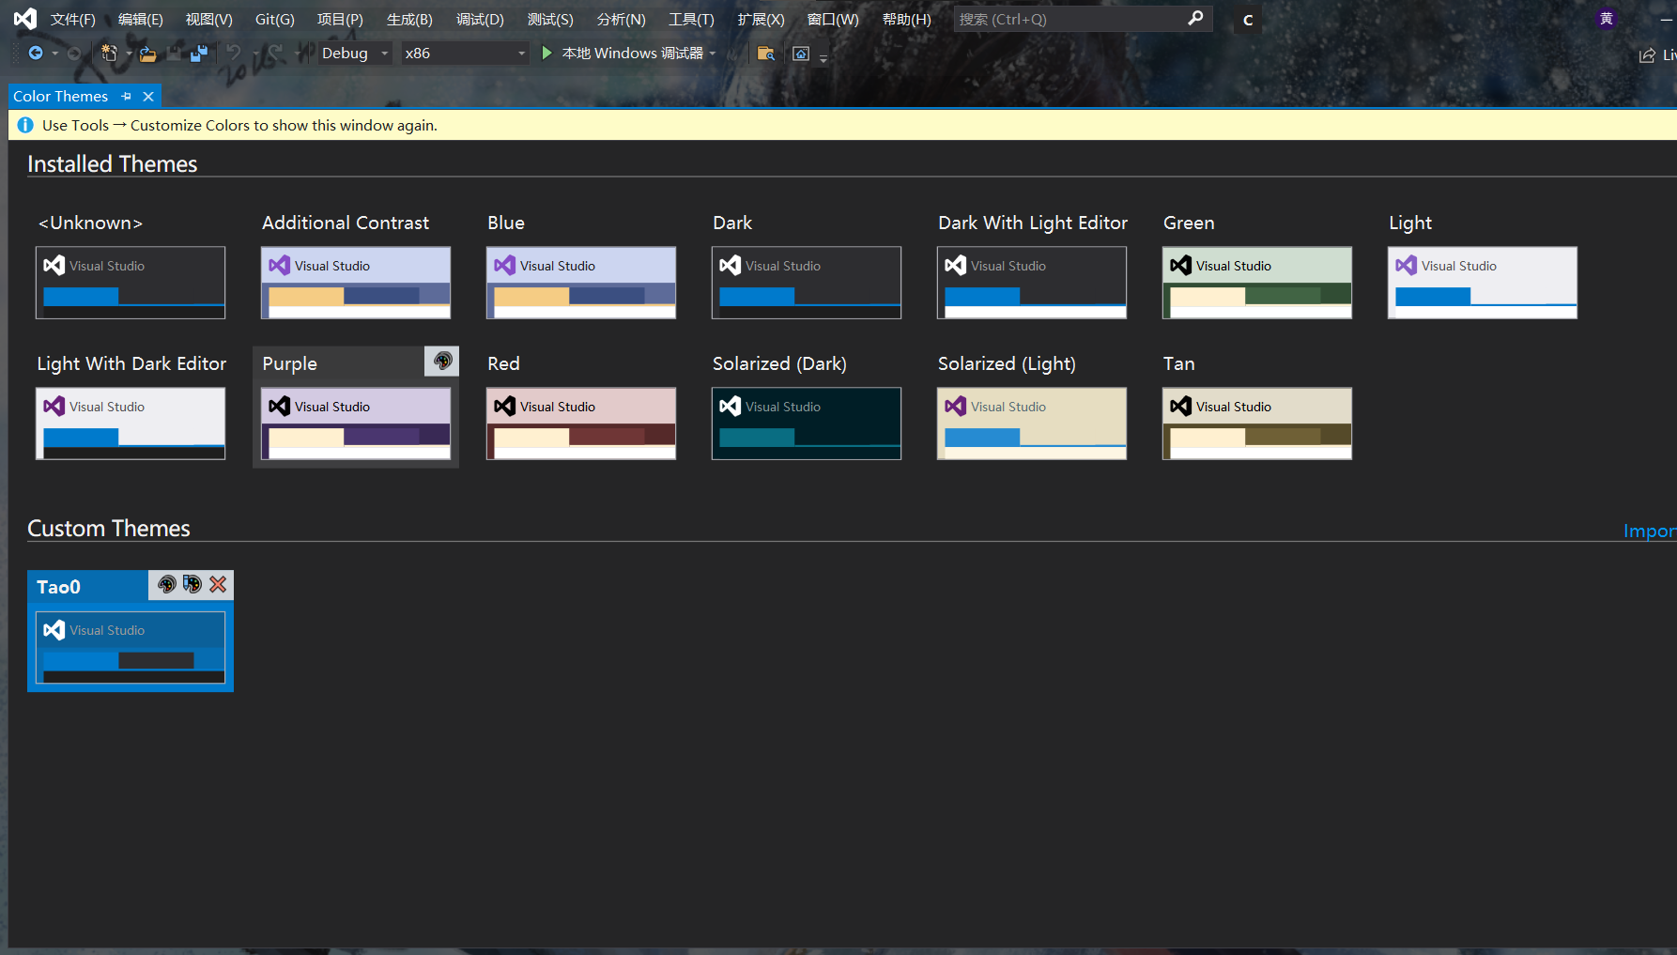Expand the Navigate Backward history dropdown
Viewport: 1677px width, 955px height.
click(x=55, y=54)
